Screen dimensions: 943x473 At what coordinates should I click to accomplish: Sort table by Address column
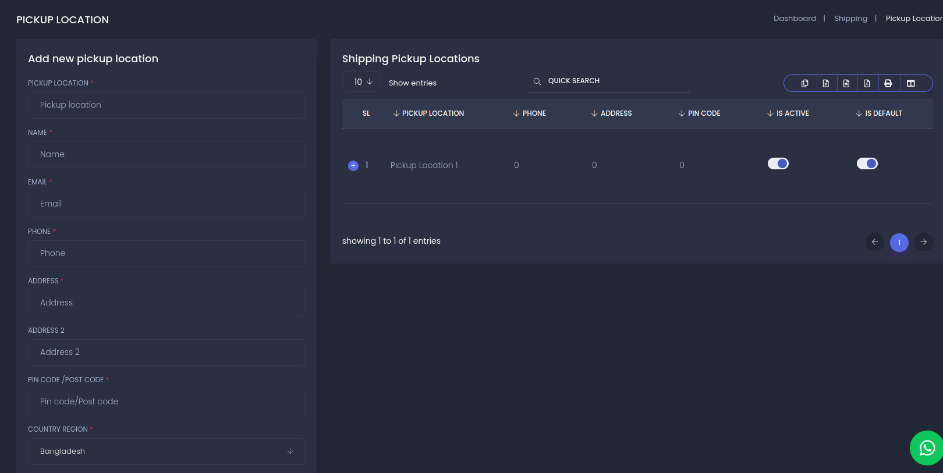(x=611, y=113)
